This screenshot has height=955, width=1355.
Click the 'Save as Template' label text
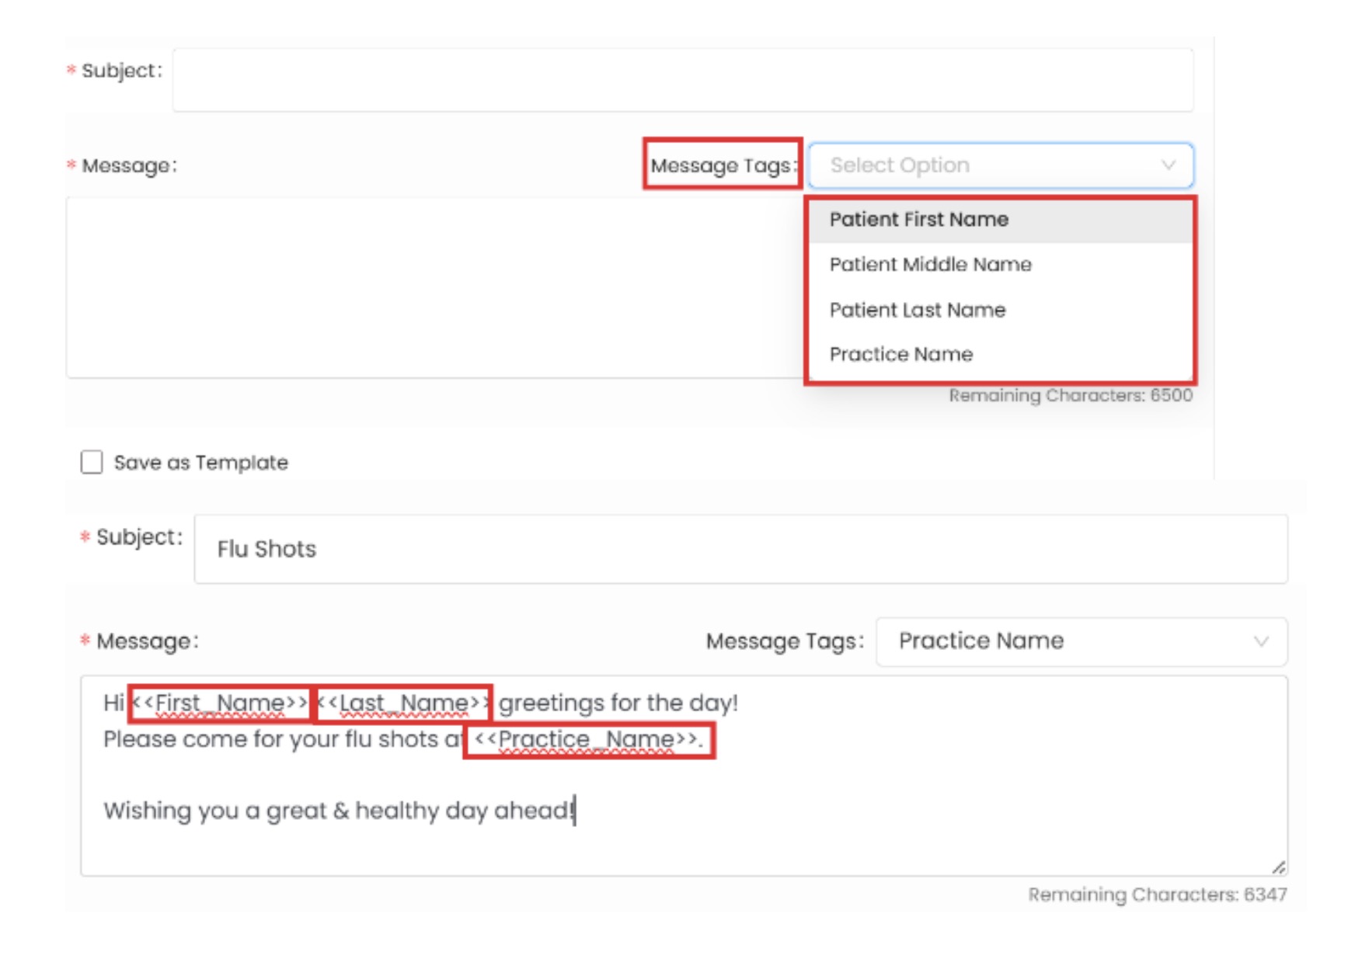[200, 463]
